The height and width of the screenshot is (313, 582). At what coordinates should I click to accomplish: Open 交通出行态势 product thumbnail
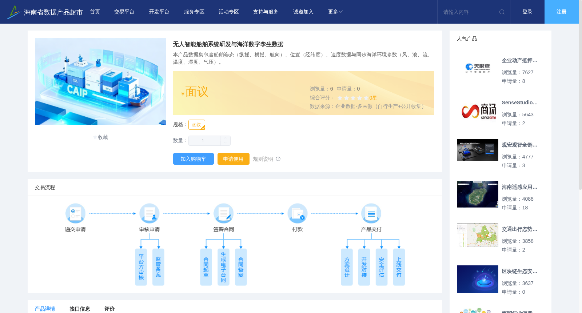tap(478, 235)
